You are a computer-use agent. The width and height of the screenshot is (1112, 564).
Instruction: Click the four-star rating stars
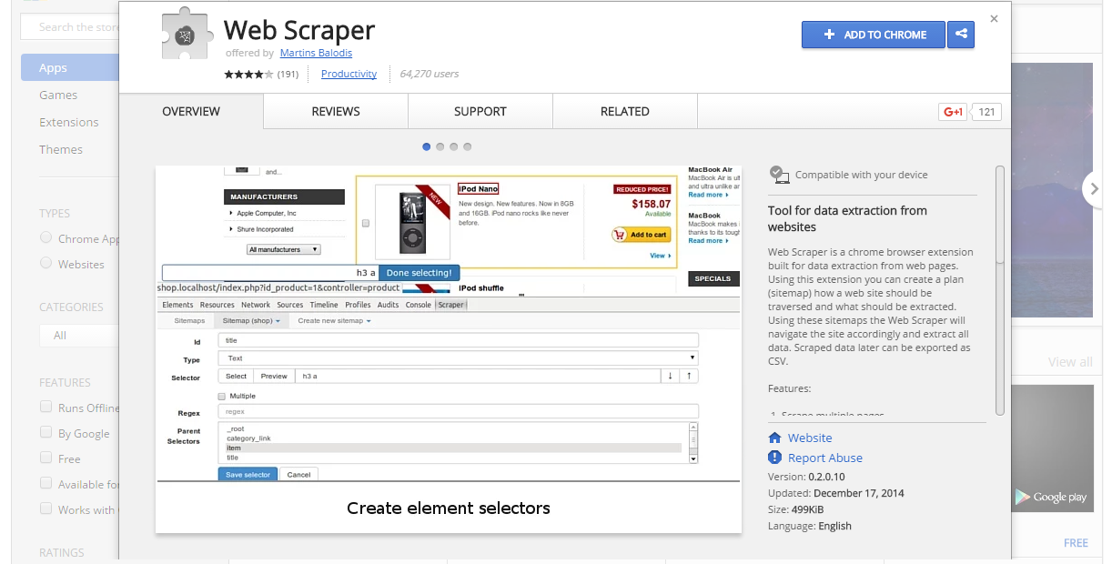coord(249,75)
